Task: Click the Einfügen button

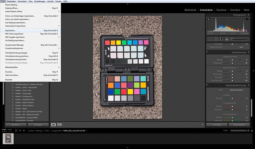Action: pos(38,125)
